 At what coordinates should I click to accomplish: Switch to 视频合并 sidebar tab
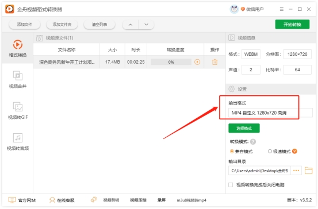(18, 79)
